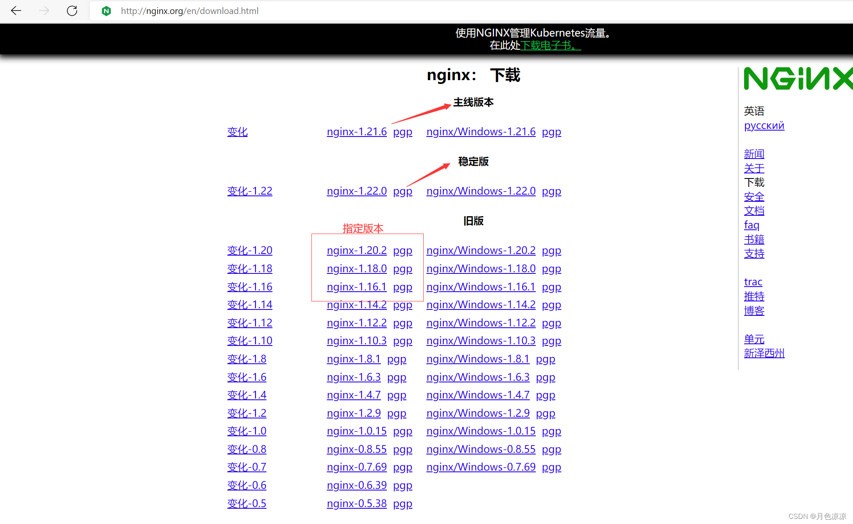Download legacy nginx-1.18.0 source
The image size is (853, 524).
coord(356,269)
